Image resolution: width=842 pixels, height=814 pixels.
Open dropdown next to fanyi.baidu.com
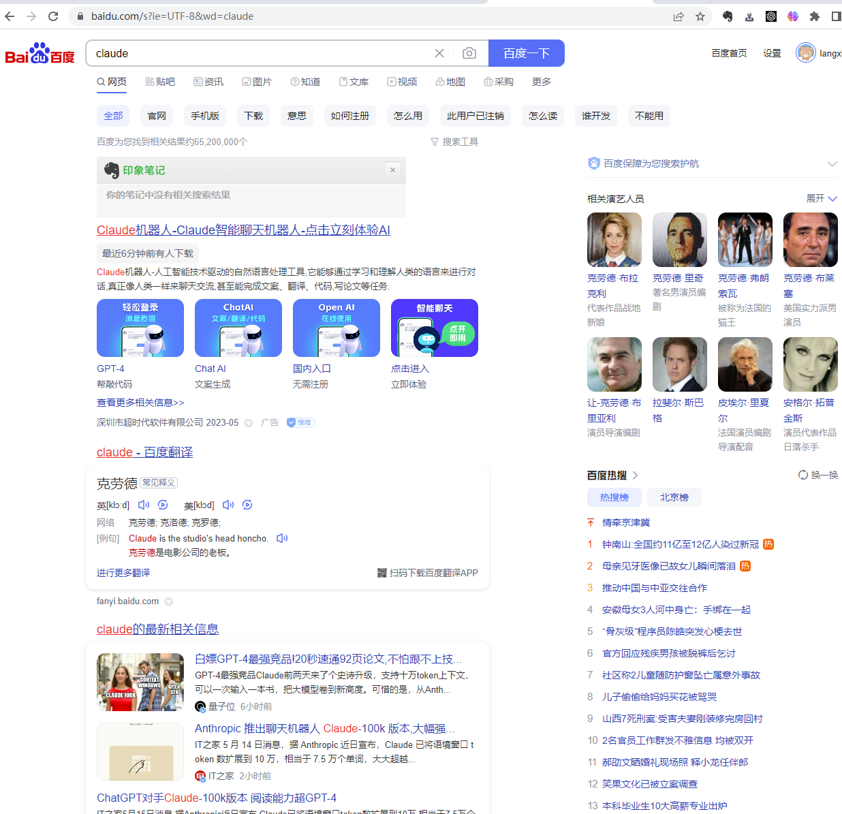[x=168, y=601]
